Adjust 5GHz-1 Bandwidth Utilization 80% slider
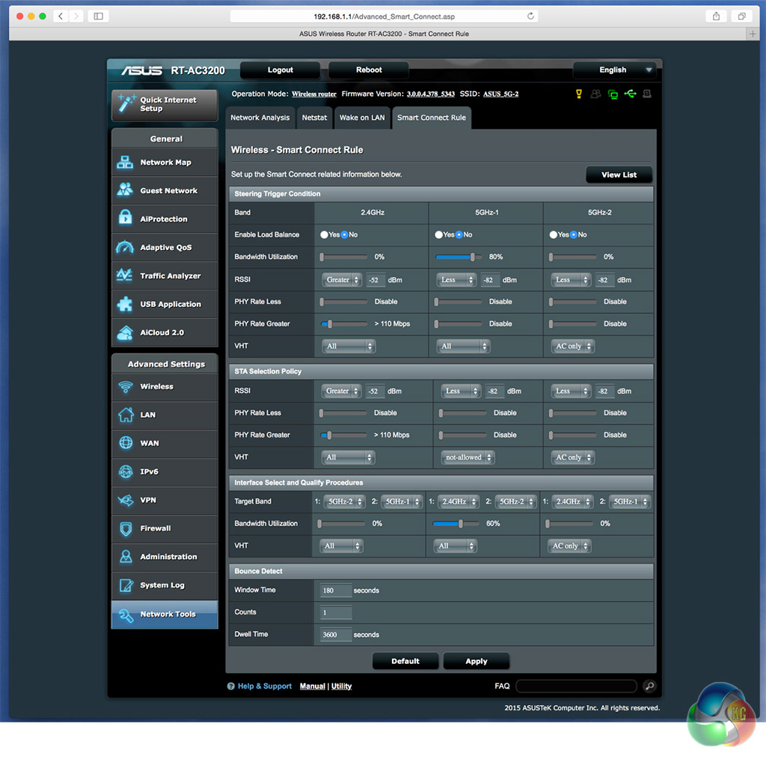Image resolution: width=766 pixels, height=759 pixels. point(472,257)
